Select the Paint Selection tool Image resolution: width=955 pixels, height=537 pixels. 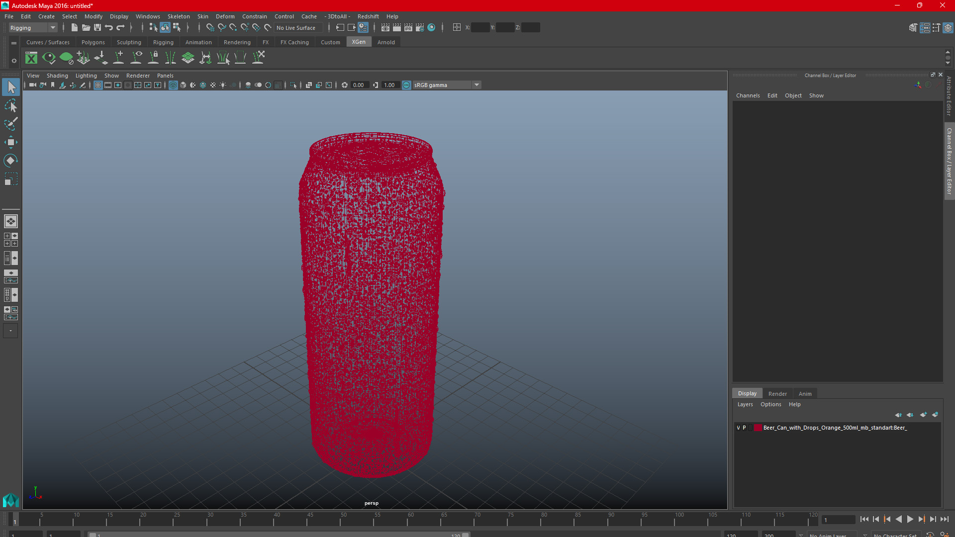[x=11, y=124]
